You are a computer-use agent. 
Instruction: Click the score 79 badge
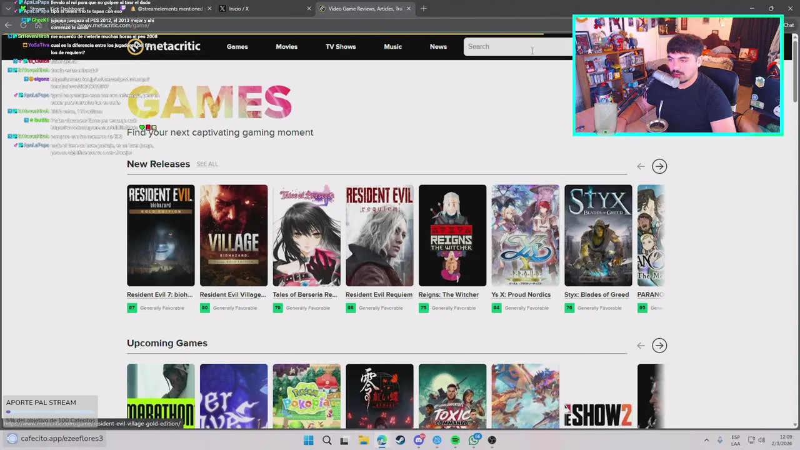pyautogui.click(x=277, y=308)
